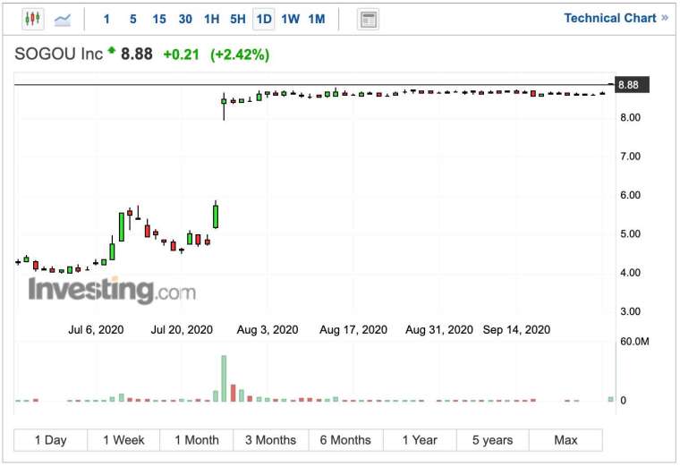Choose the 1 minute interval
The height and width of the screenshot is (466, 680).
[x=106, y=19]
